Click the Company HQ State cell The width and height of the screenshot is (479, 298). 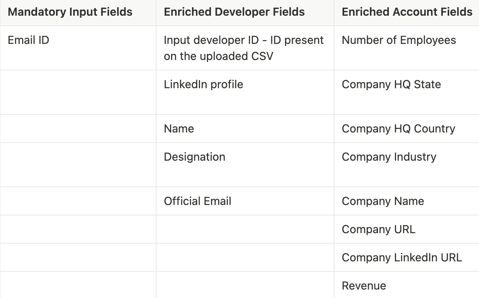391,85
